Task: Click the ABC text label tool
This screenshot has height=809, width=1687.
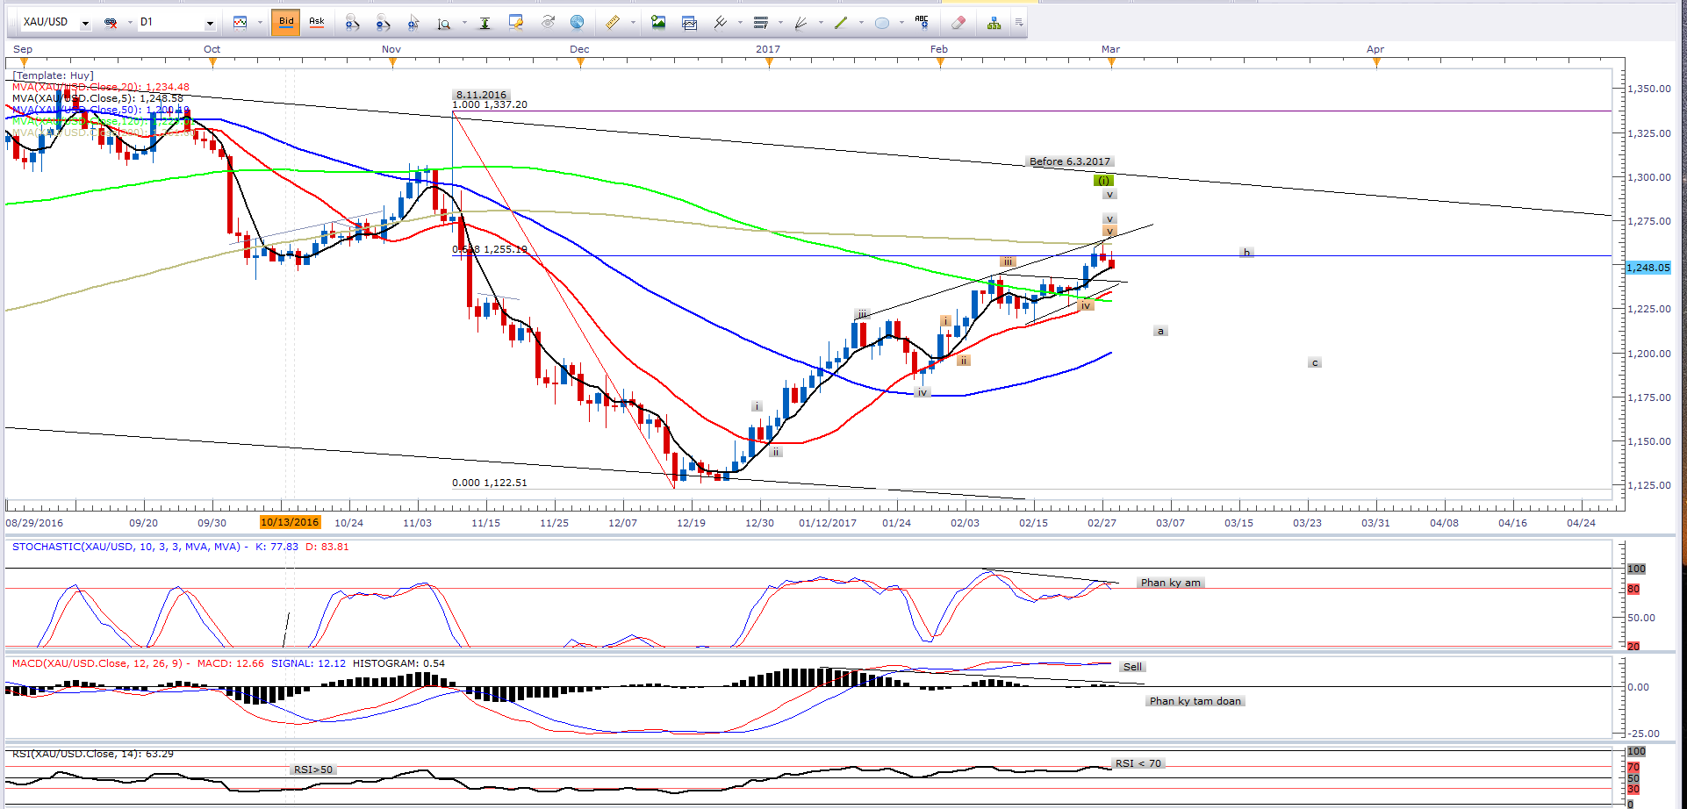Action: point(922,21)
